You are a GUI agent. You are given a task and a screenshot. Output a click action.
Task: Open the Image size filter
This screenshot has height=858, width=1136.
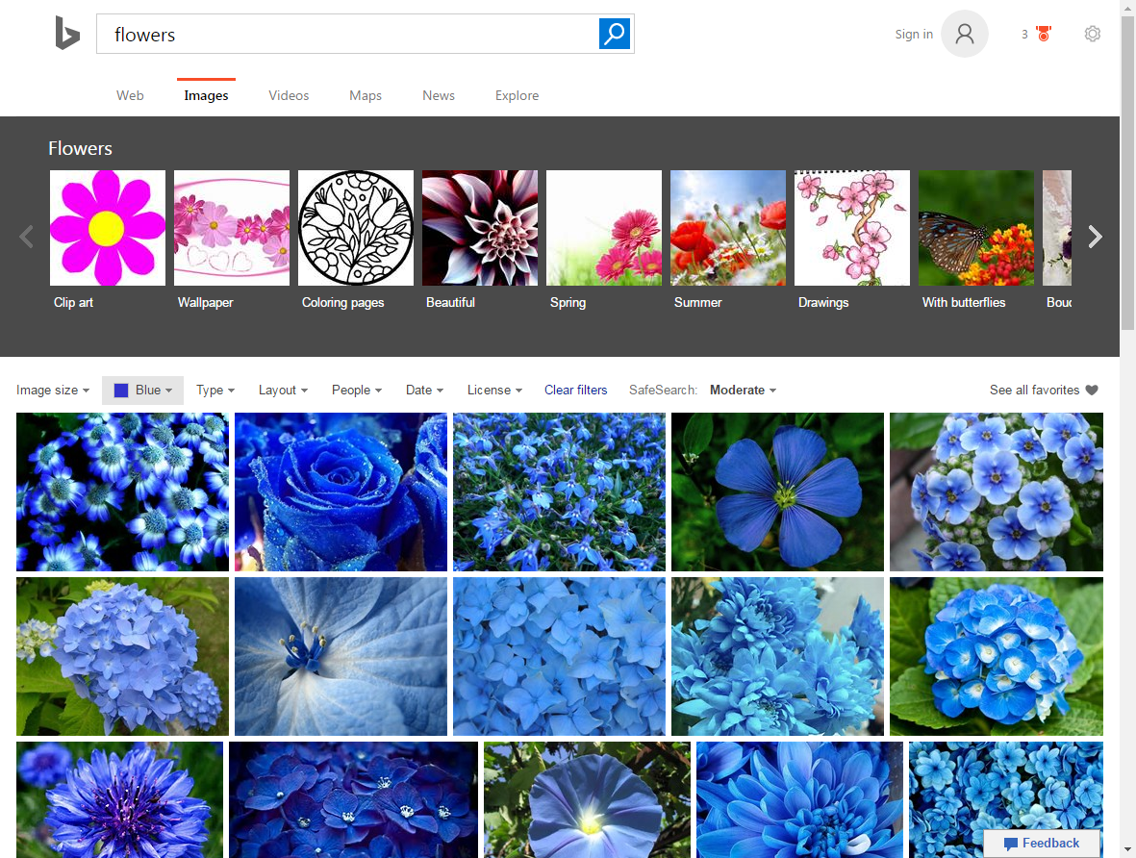[x=48, y=390]
